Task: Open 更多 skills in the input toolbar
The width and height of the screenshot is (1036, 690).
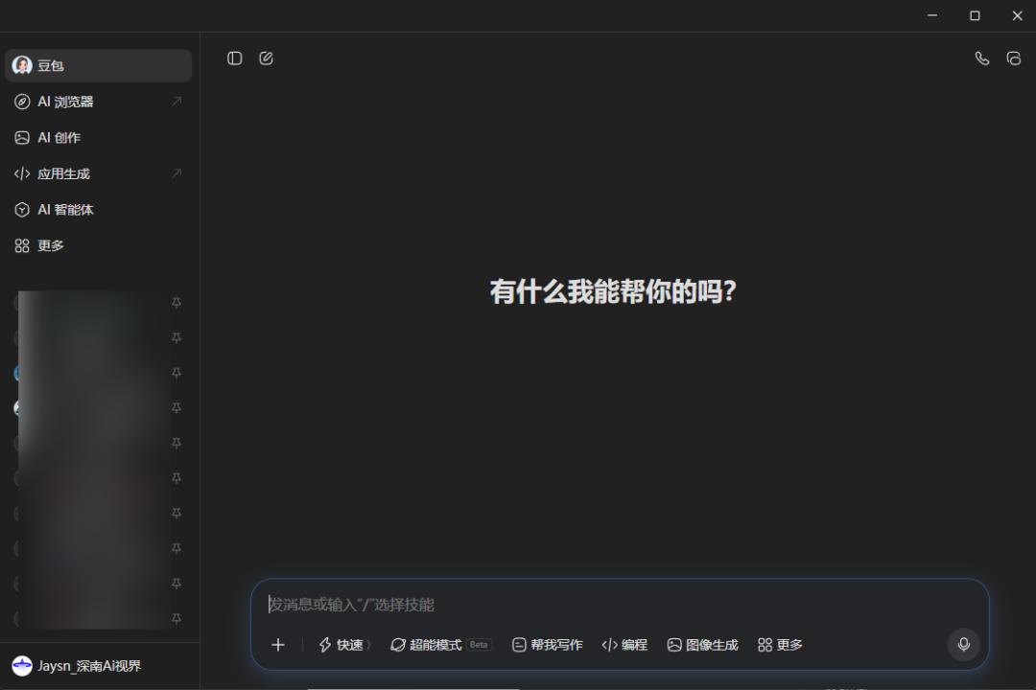Action: 779,645
